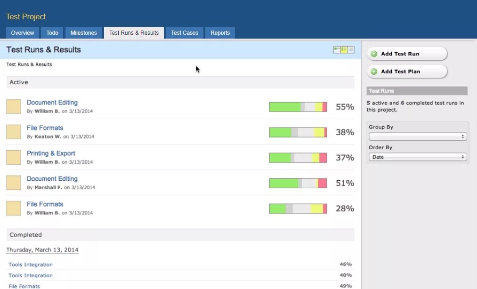
Task: Click the run icon for File Formats by Keaton W.
Action: (14, 132)
